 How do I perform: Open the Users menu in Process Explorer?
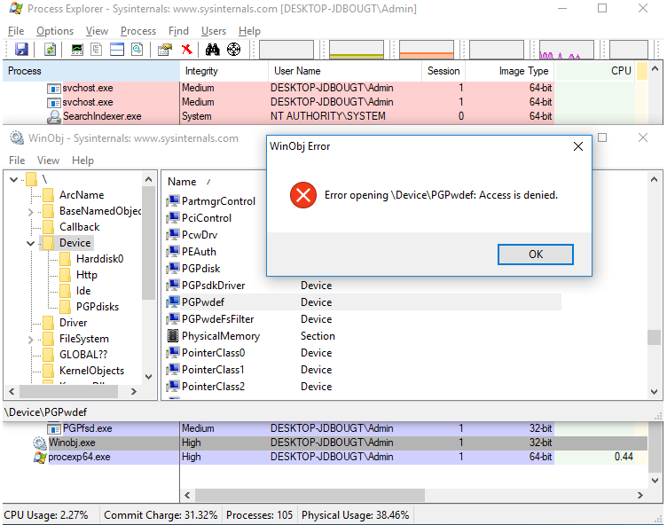[214, 31]
